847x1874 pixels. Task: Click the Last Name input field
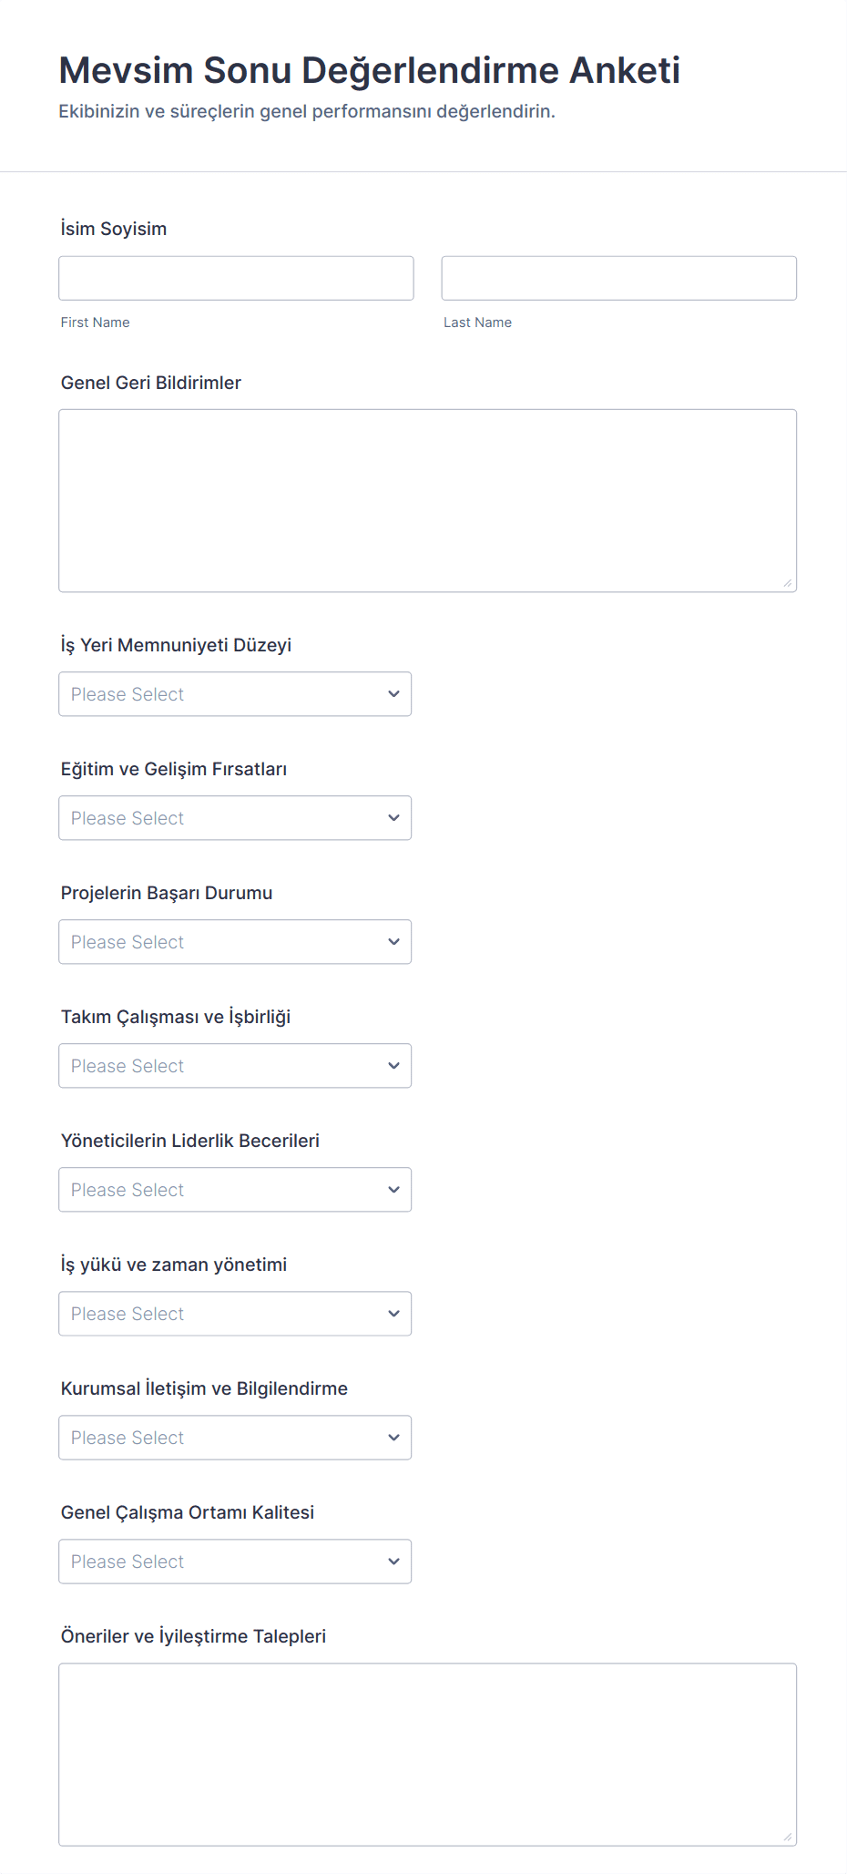point(618,278)
